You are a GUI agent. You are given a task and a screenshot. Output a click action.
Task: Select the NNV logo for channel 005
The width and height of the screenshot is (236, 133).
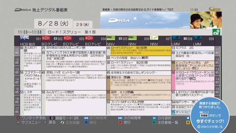(x=111, y=38)
